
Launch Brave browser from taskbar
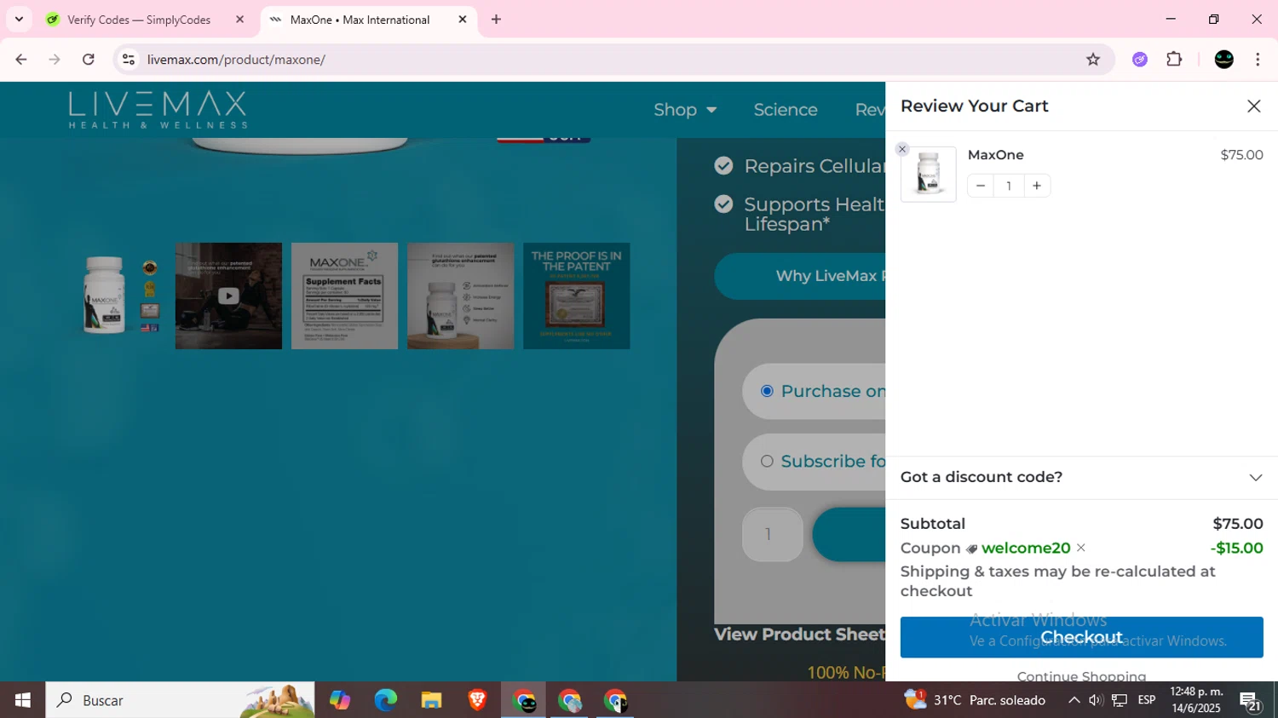pyautogui.click(x=477, y=700)
